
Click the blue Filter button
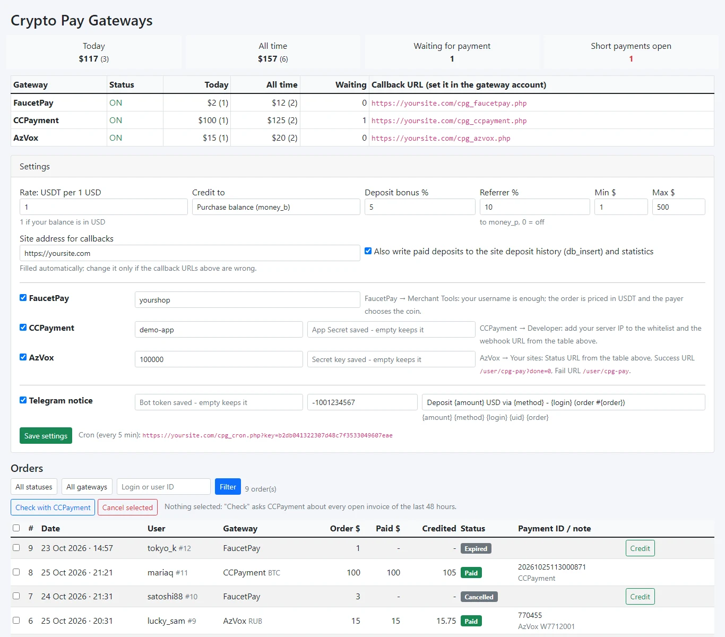(x=228, y=487)
